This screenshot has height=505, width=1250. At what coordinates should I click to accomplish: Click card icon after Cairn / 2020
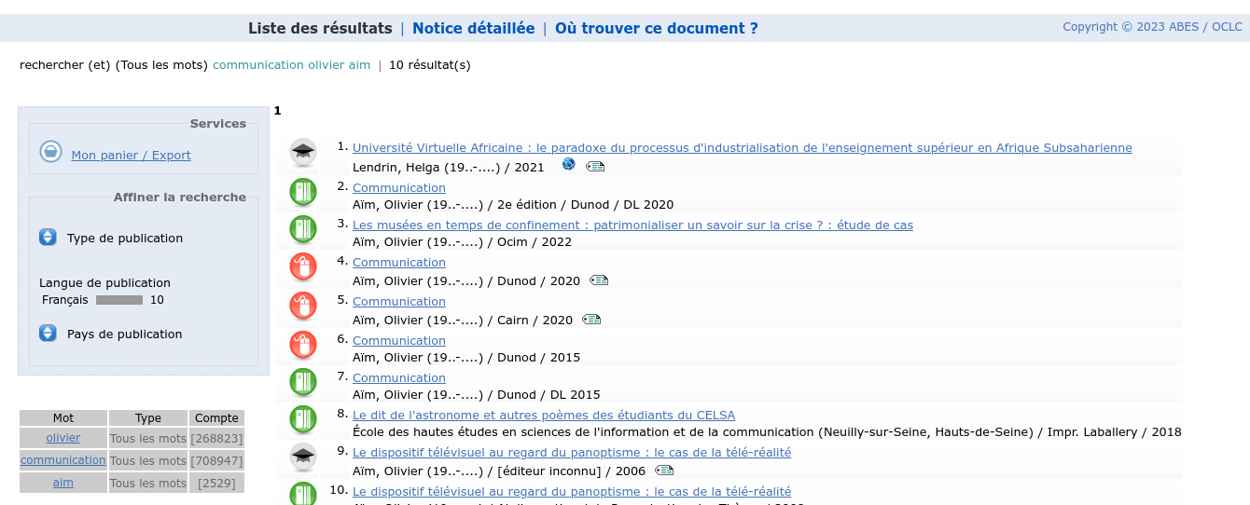click(591, 320)
